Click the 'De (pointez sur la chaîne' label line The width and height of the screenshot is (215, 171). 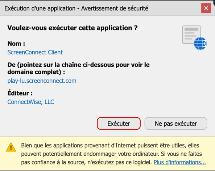point(78,65)
